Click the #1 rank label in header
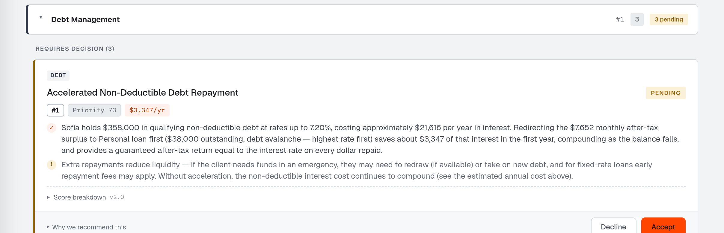Screen dimensions: 724x233 (620, 19)
